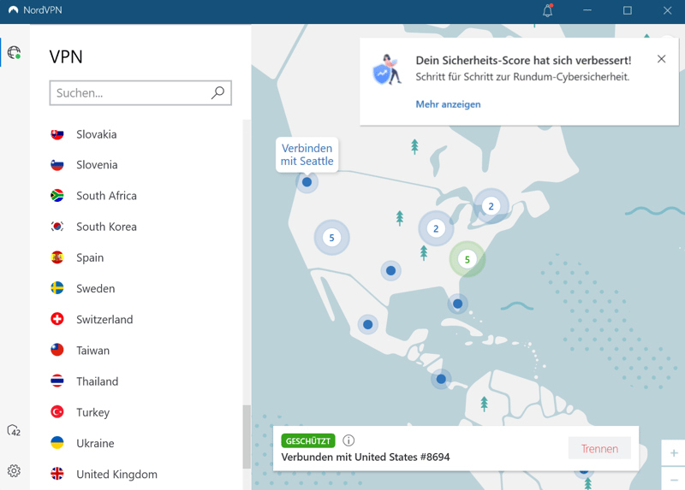The image size is (685, 490).
Task: Click the country list scrollbar
Action: 247,435
